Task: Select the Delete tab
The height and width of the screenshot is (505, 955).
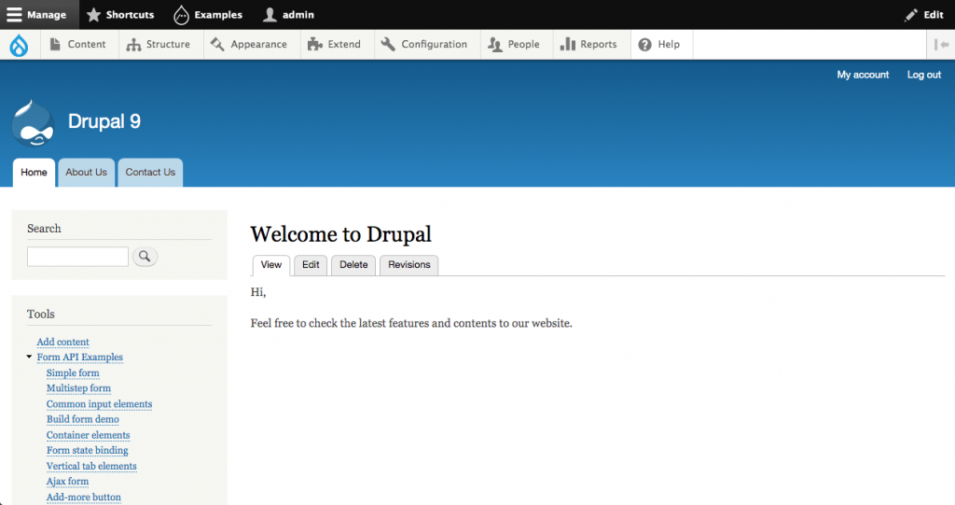Action: [x=353, y=265]
